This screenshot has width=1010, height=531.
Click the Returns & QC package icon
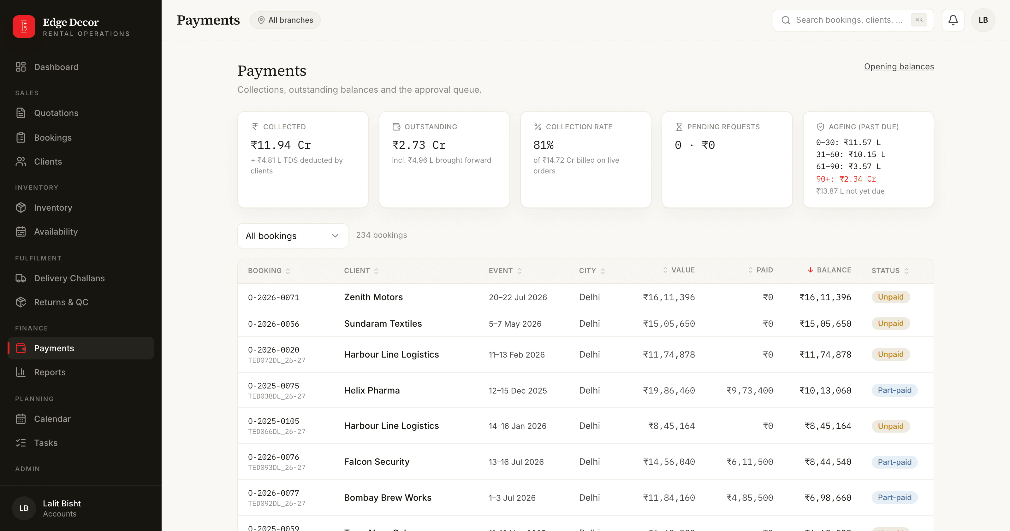21,302
